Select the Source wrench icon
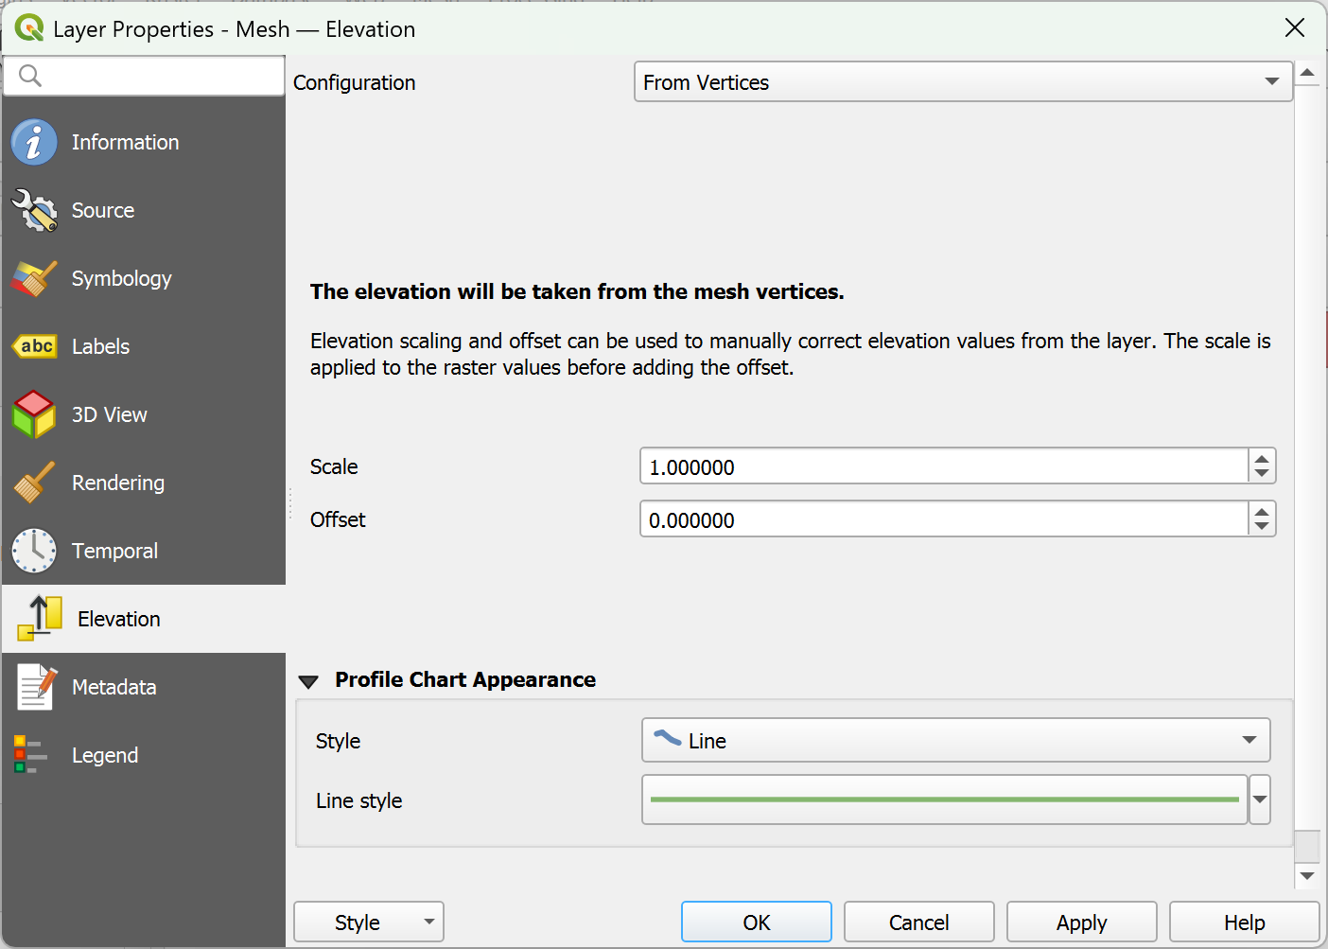 pyautogui.click(x=34, y=210)
